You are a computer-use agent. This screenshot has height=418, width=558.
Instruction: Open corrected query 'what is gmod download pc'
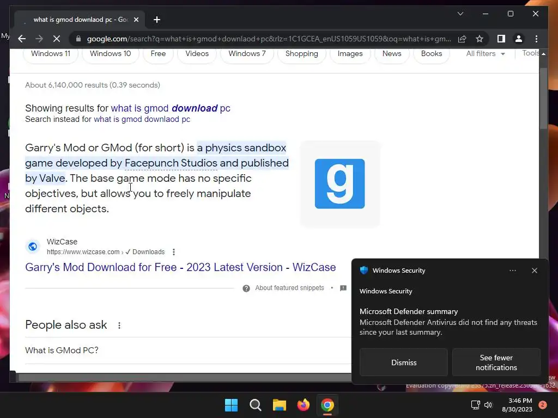(x=171, y=108)
